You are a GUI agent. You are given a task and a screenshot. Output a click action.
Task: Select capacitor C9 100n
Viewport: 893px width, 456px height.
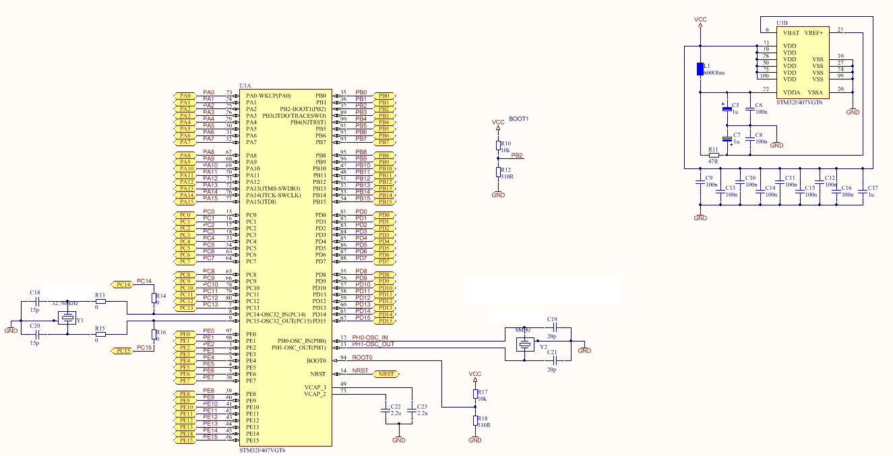click(700, 182)
